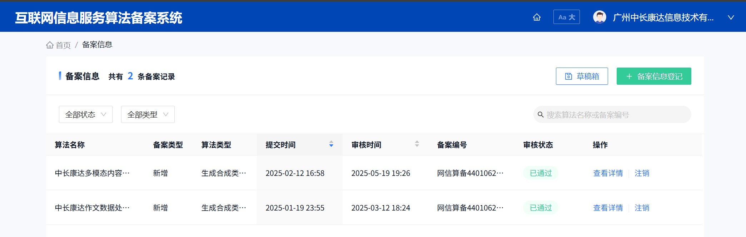Click 注销 for the 中长康达作文数据处 record

642,208
